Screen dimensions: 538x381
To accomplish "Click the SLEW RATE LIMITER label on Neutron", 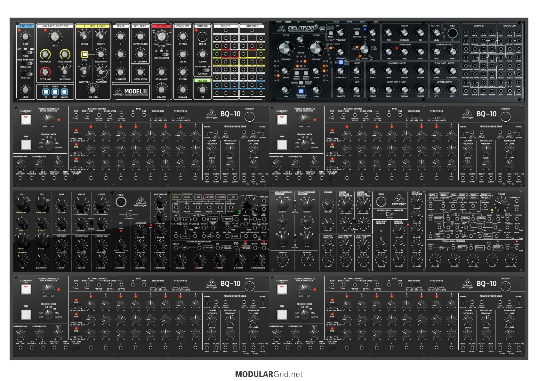I will [444, 63].
